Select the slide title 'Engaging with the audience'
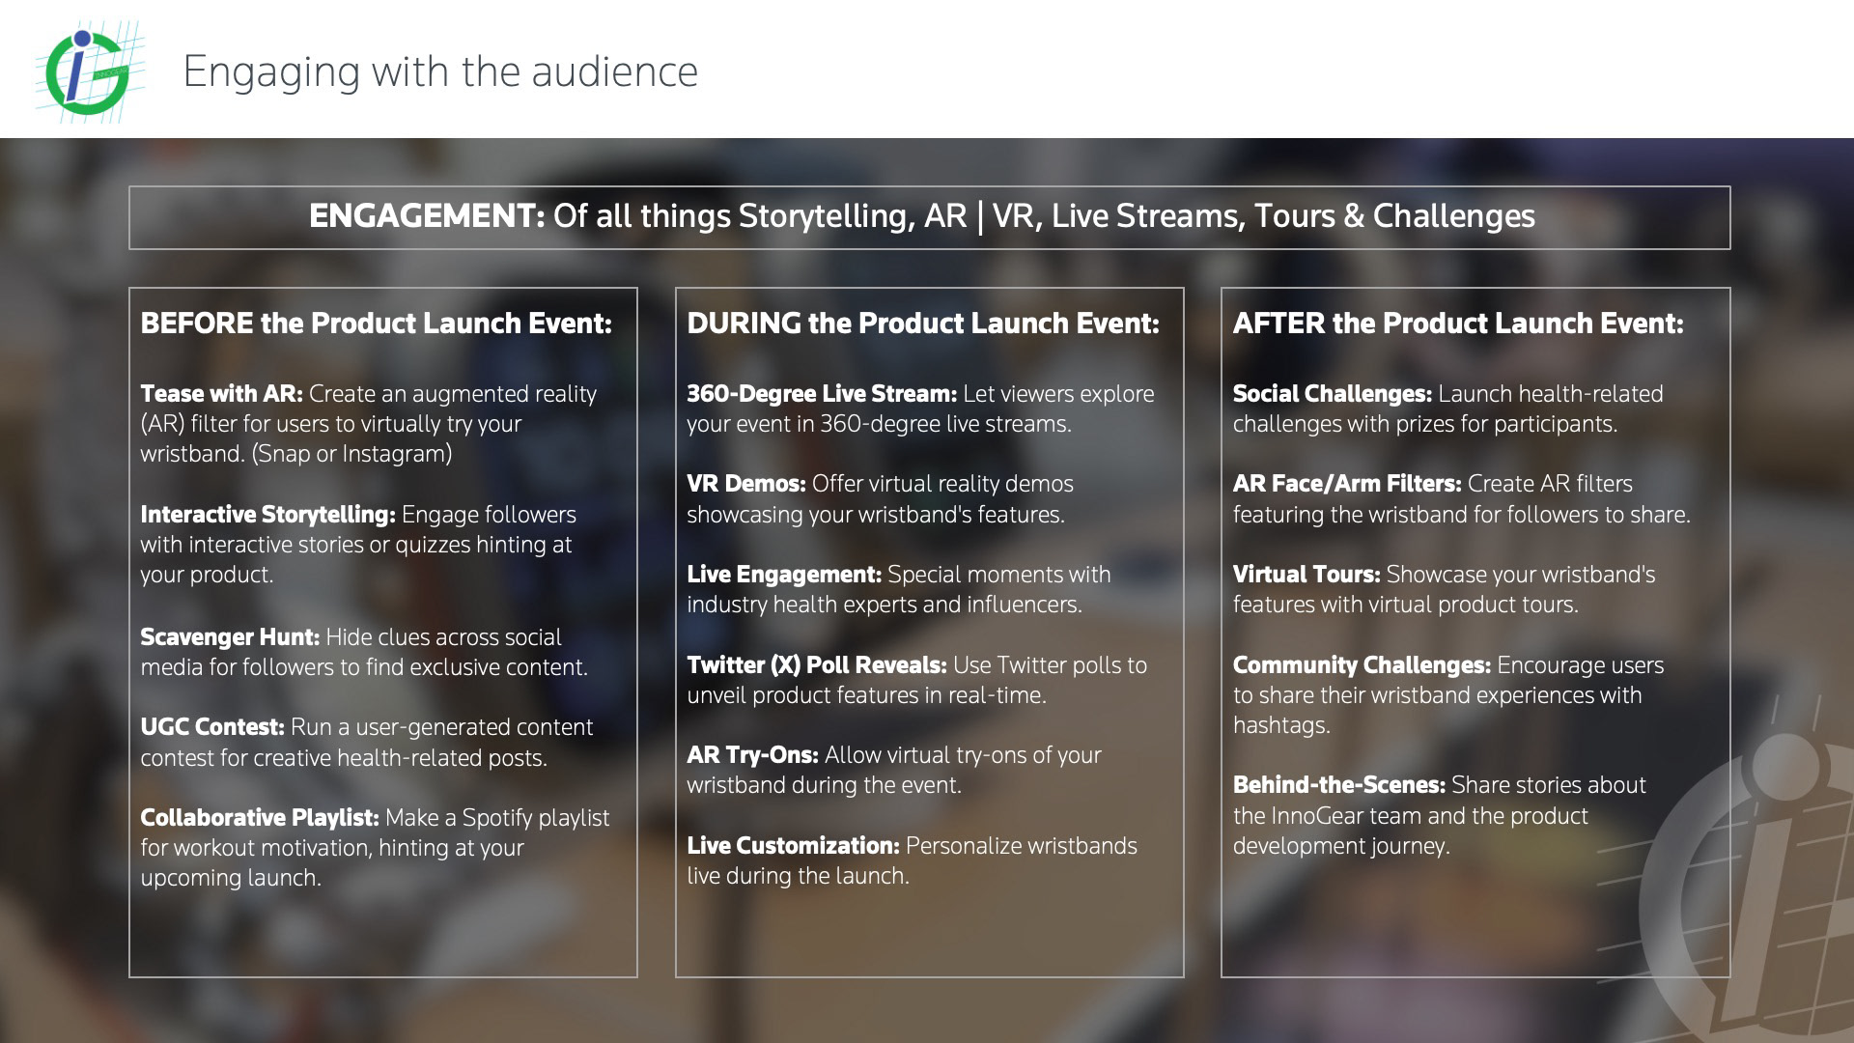This screenshot has width=1854, height=1043. tap(440, 71)
